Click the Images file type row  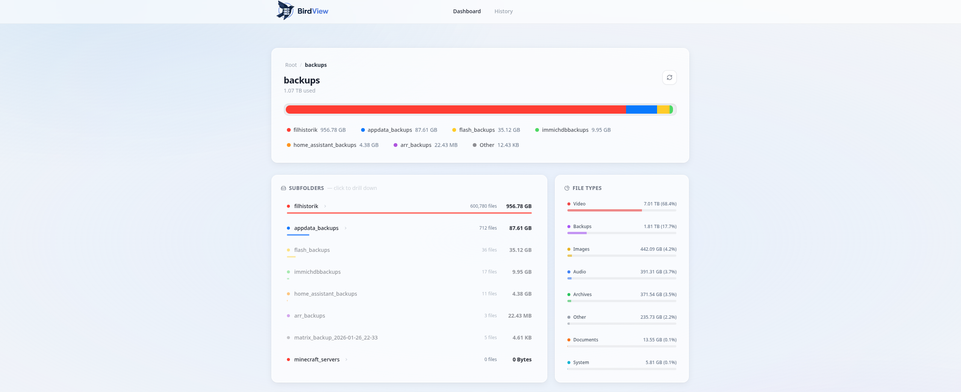(622, 252)
